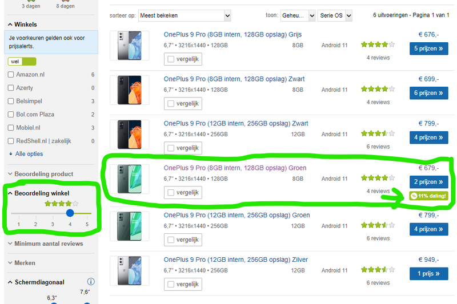
Task: Open OnePlus 9 Pro 8GB 128GB Zwart link
Action: pos(234,79)
